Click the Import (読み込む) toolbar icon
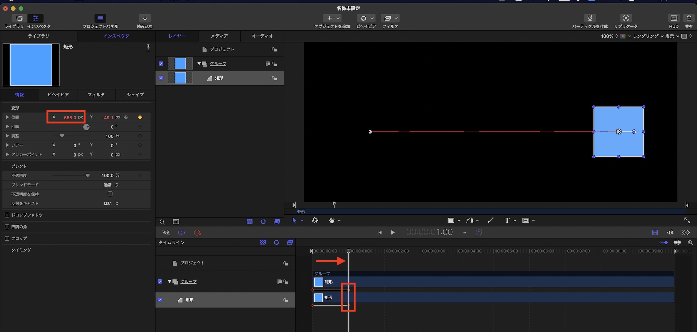Screen dimensions: 697x332 pos(145,18)
